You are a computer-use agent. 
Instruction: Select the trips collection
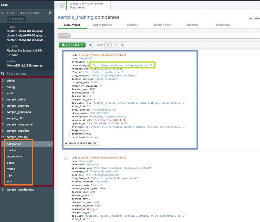pyautogui.click(x=10, y=175)
